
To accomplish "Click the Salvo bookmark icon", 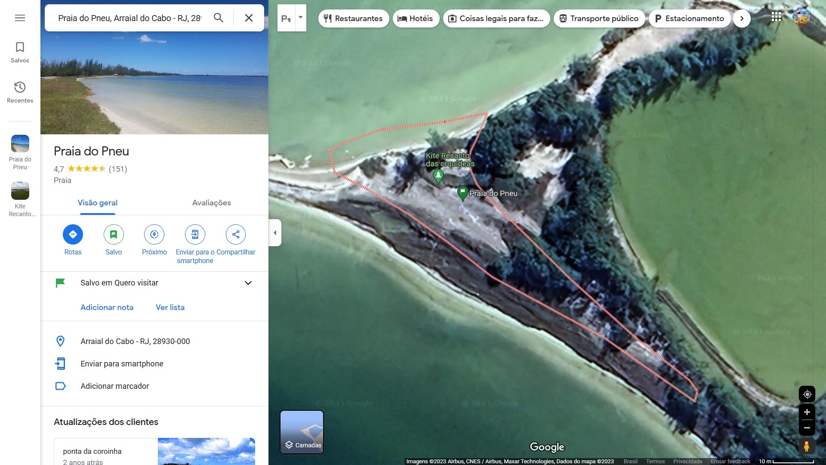I will (x=114, y=234).
